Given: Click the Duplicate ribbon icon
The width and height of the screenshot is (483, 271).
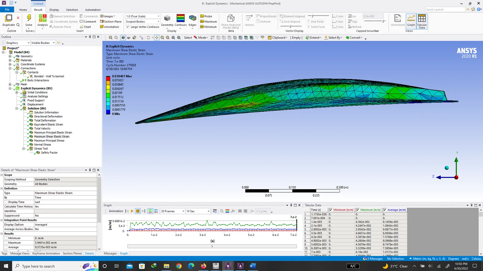Looking at the screenshot, I should click(9, 18).
